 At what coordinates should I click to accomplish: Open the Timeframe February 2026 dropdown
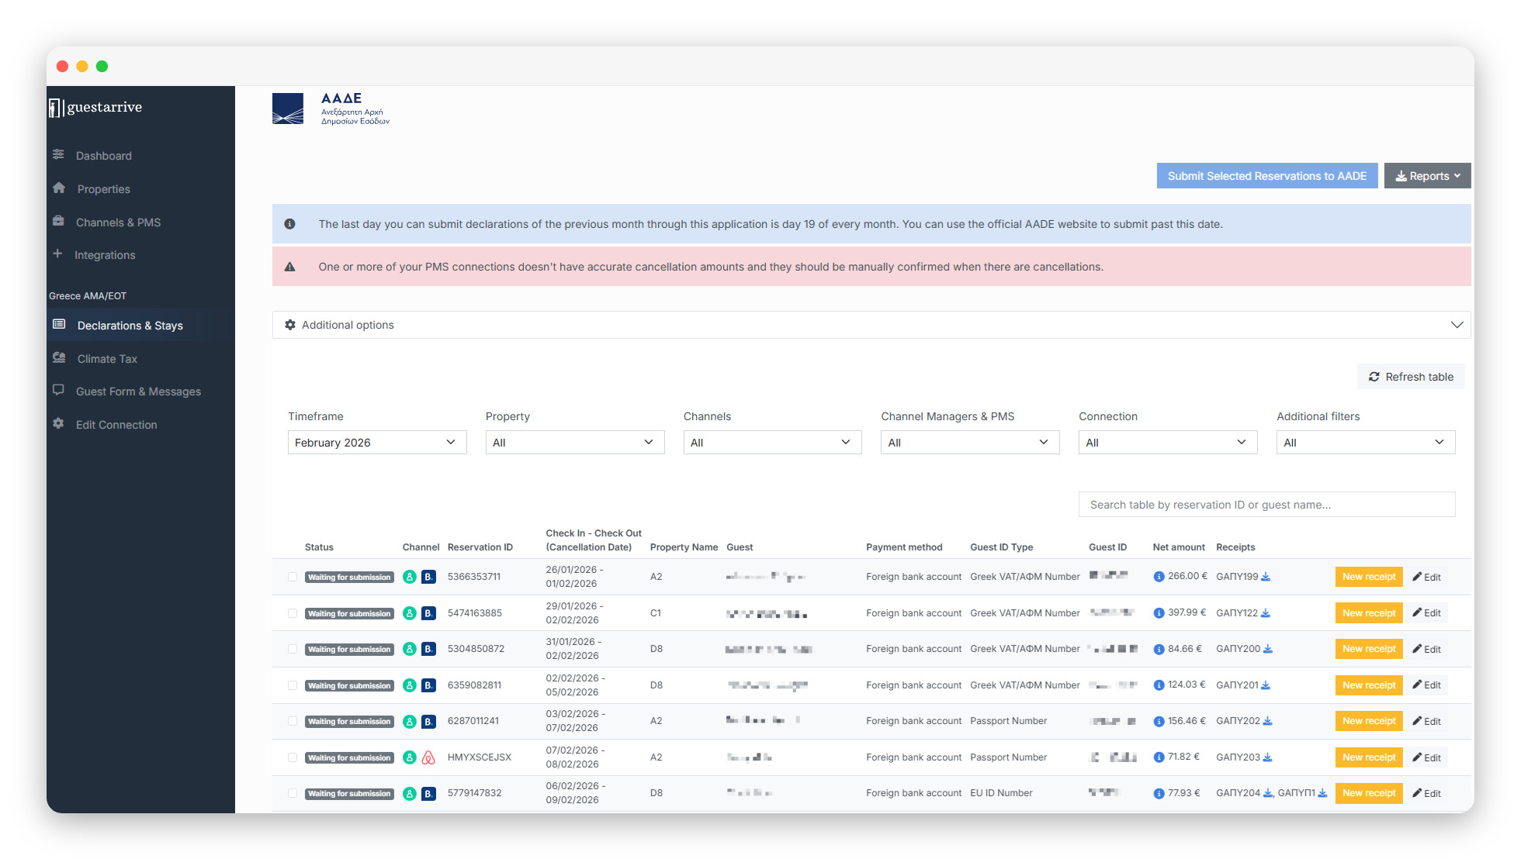click(376, 443)
